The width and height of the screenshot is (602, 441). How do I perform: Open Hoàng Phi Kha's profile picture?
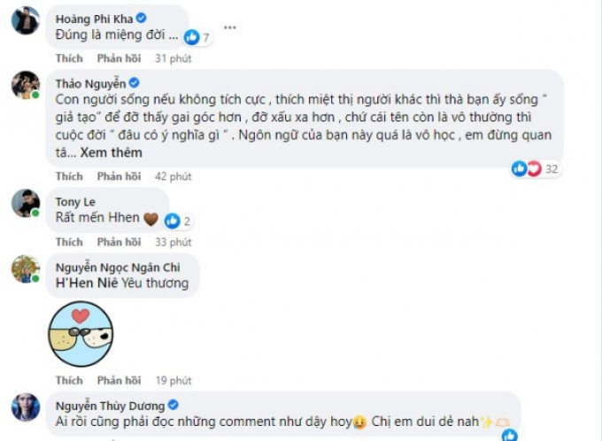[26, 20]
